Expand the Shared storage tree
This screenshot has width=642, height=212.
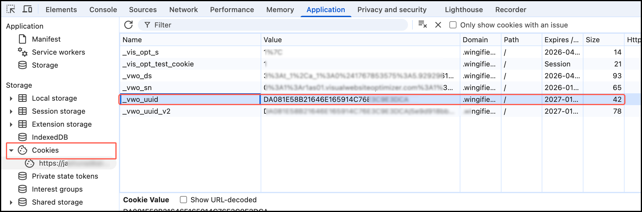[11, 202]
